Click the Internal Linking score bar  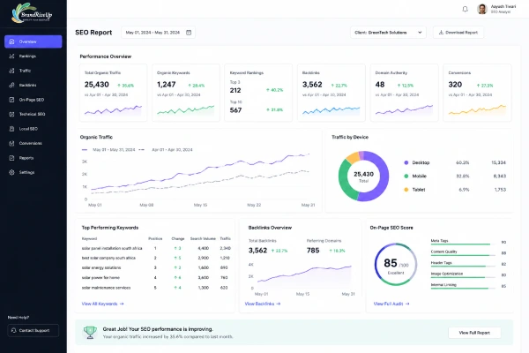(463, 289)
